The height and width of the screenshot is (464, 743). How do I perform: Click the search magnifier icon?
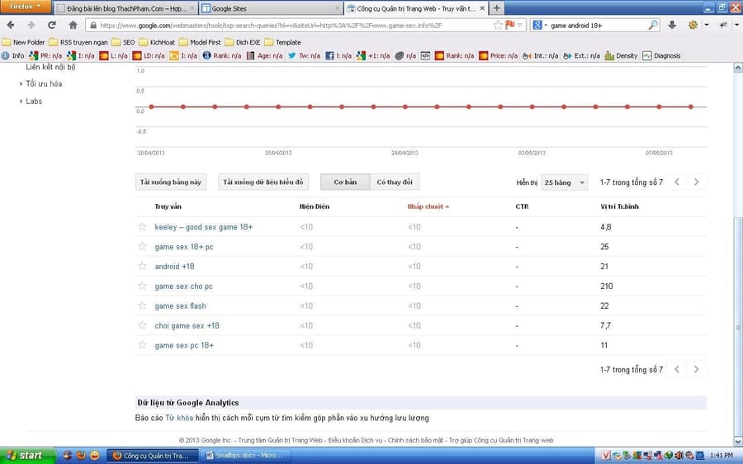tap(652, 25)
